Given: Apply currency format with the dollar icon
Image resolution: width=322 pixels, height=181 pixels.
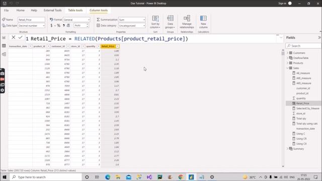Looking at the screenshot, I should pos(51,26).
